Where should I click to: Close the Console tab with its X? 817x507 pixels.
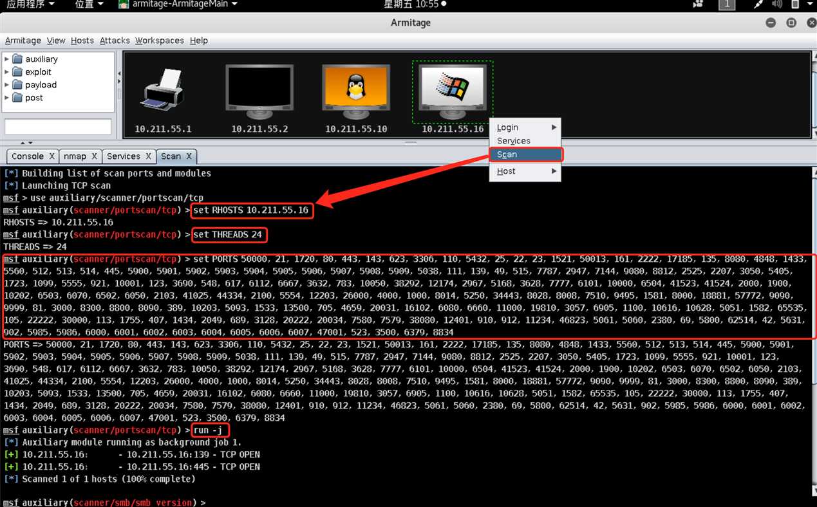51,156
